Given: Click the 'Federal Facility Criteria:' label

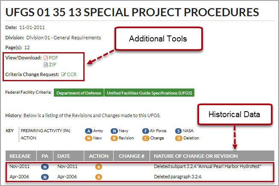Looking at the screenshot, I should [x=29, y=92].
